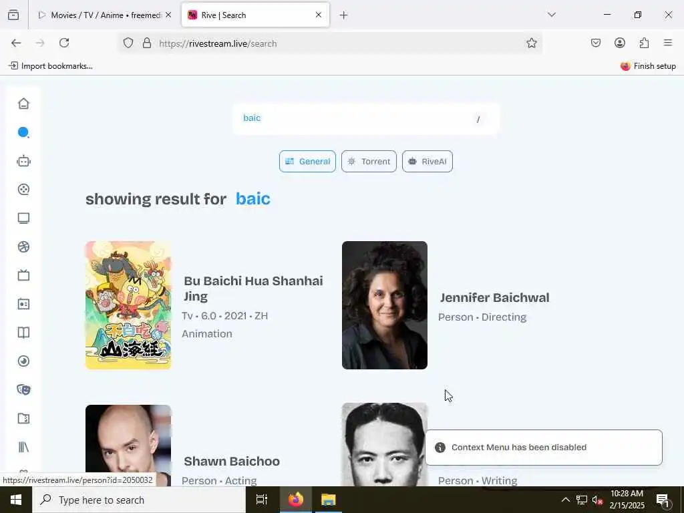Viewport: 684px width, 513px height.
Task: Open the calendar schedule icon in sidebar
Action: click(x=23, y=304)
